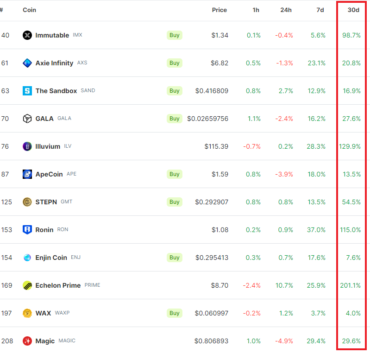Click The Sandbox blue S logo
The width and height of the screenshot is (370, 353).
[27, 91]
